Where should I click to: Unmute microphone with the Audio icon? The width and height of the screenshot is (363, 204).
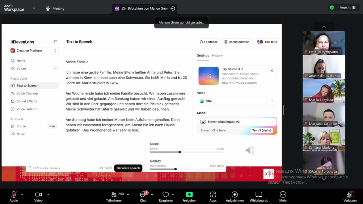pos(14,195)
